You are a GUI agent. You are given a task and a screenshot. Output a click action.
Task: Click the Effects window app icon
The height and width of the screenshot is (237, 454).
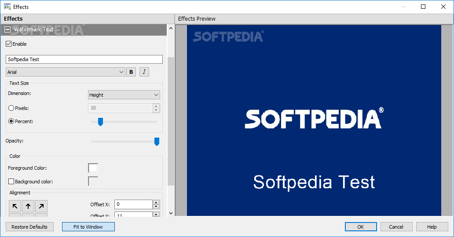pyautogui.click(x=7, y=6)
